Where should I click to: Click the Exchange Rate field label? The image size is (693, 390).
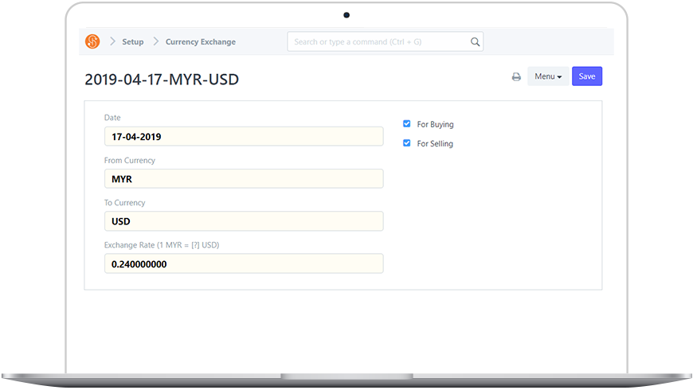162,245
